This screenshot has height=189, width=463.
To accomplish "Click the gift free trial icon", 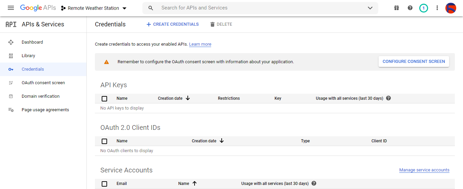I will (x=397, y=8).
